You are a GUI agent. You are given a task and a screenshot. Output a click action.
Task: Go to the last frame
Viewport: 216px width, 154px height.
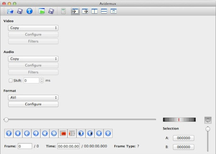(x=108, y=133)
